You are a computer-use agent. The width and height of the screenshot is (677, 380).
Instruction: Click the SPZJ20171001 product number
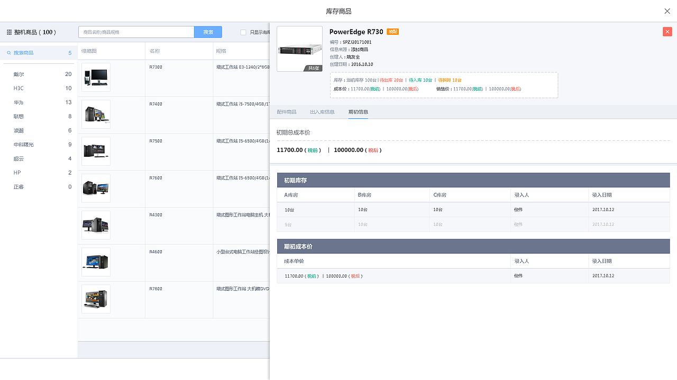pyautogui.click(x=357, y=42)
